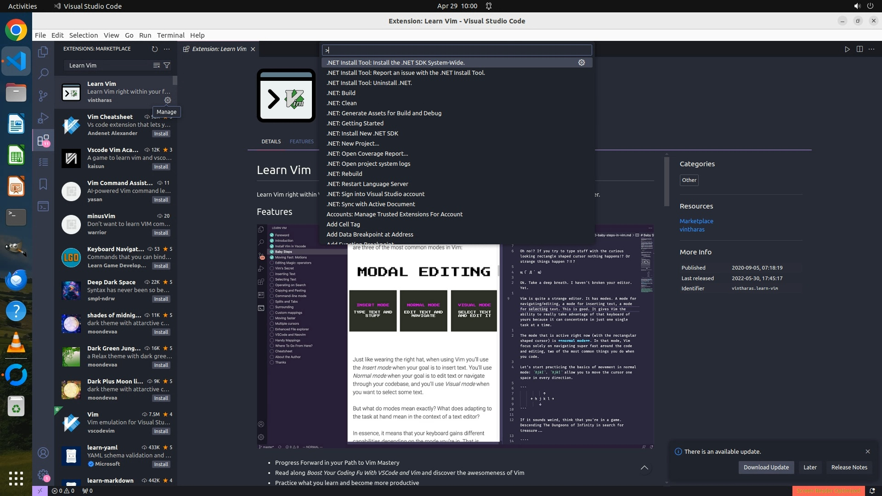Screen dimensions: 882x496
Task: Toggle Screen Reader Optimized status item
Action: (828, 490)
